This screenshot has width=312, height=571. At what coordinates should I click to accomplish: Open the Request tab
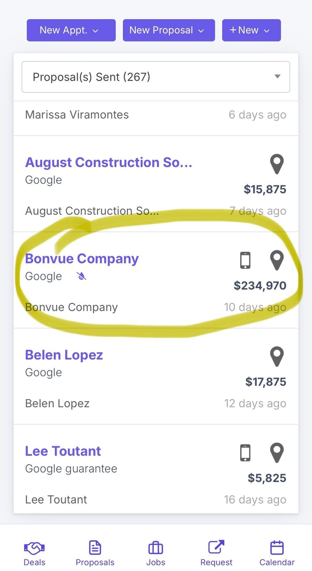click(216, 553)
